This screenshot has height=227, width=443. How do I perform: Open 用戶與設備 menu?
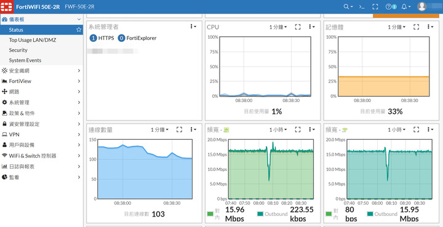pyautogui.click(x=41, y=145)
